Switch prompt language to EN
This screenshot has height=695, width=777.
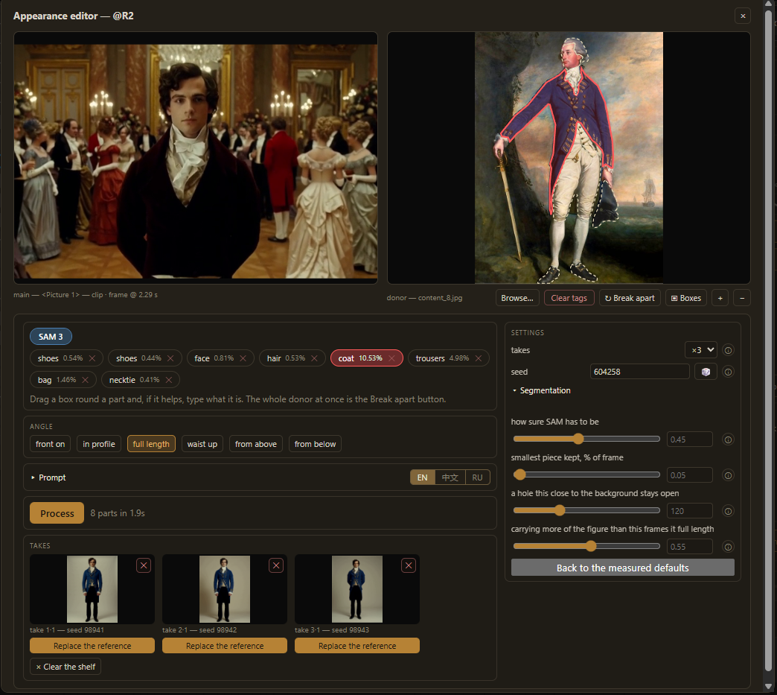[x=422, y=477]
